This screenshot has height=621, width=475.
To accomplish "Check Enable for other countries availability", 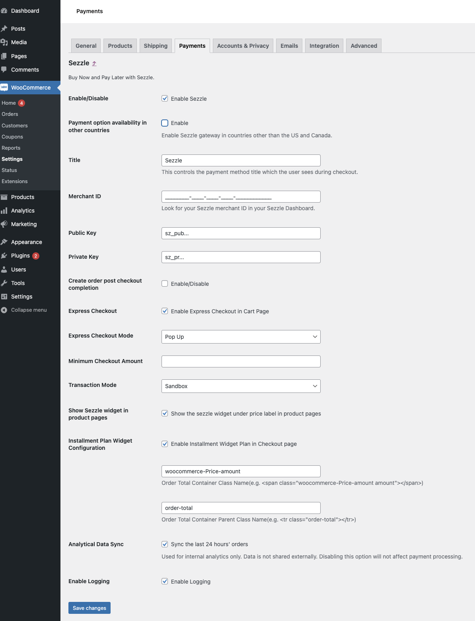I will [165, 123].
